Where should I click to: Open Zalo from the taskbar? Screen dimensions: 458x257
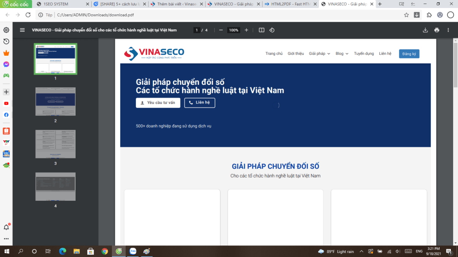click(x=133, y=251)
